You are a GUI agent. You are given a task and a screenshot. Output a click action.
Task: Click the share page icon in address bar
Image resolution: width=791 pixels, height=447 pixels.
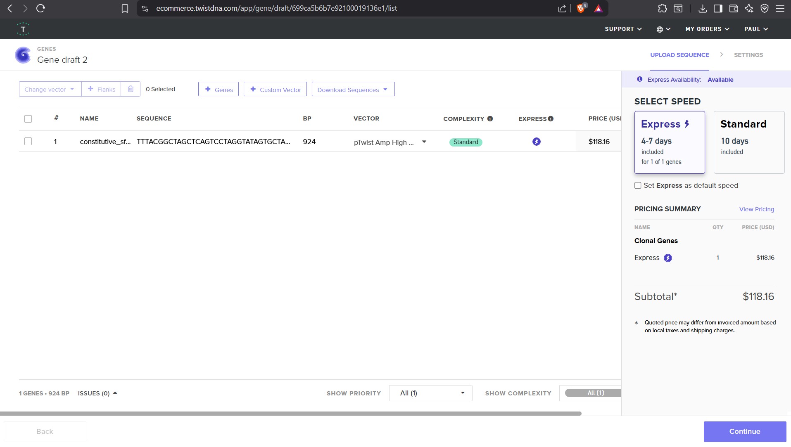coord(562,8)
